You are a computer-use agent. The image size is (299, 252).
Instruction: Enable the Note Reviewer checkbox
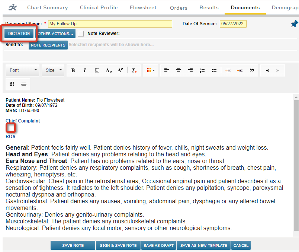(x=81, y=34)
